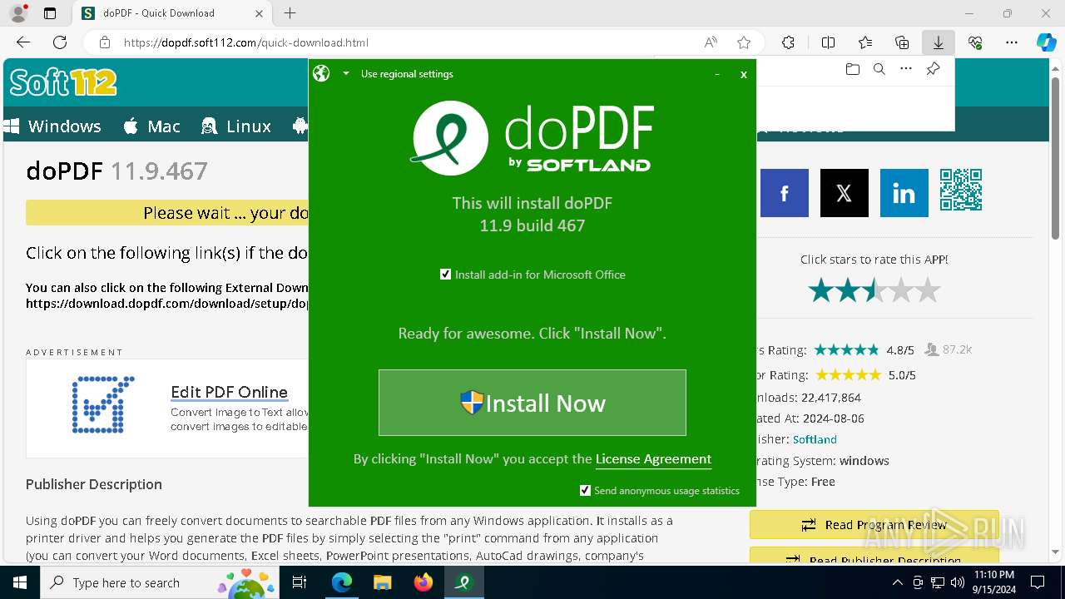Open the Linux category tab

[x=236, y=126]
